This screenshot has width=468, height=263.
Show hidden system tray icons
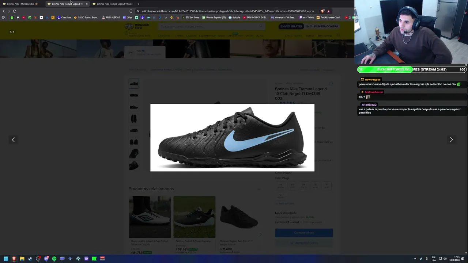pyautogui.click(x=415, y=259)
